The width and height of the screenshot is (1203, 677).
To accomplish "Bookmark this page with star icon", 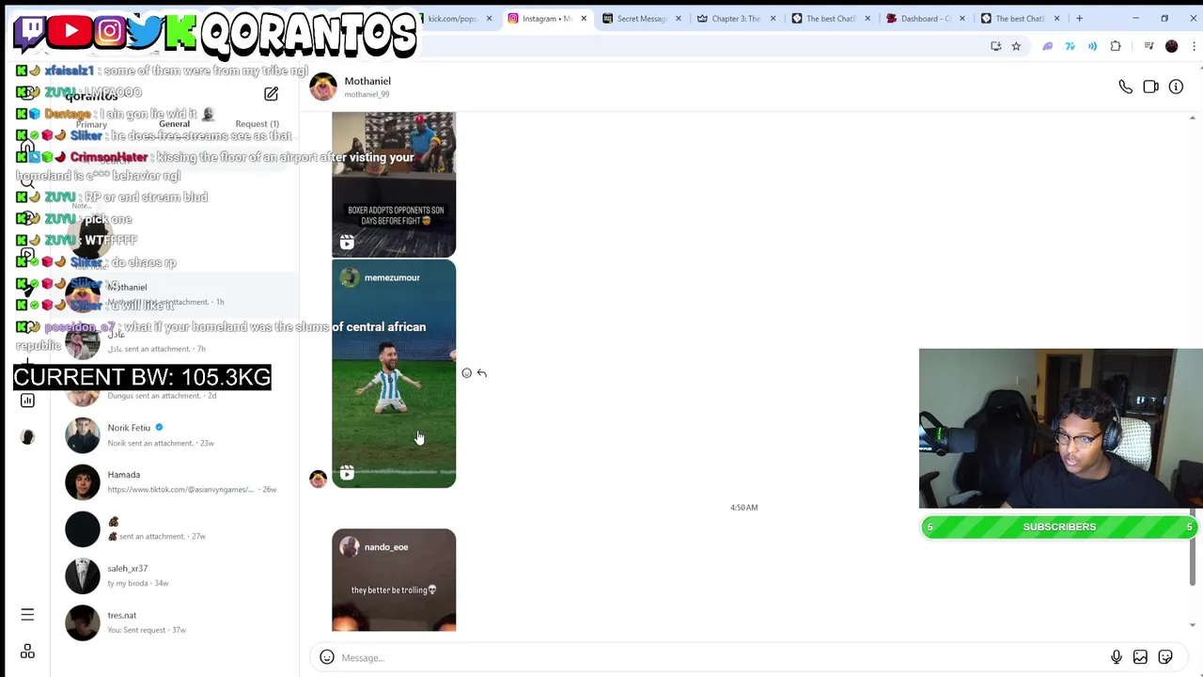I will pos(1016,46).
